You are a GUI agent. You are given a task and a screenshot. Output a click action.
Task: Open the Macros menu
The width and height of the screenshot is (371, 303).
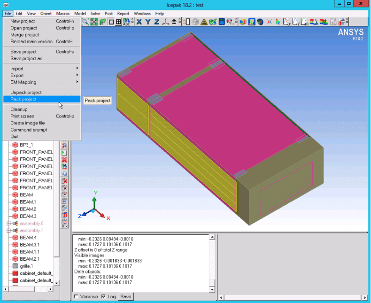pyautogui.click(x=63, y=14)
